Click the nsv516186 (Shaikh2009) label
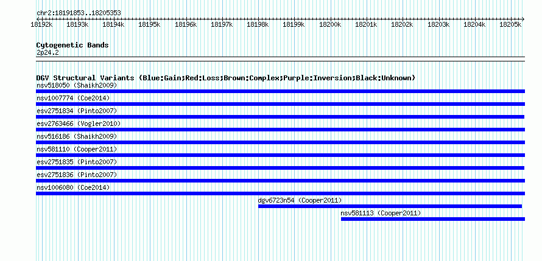 (x=77, y=136)
